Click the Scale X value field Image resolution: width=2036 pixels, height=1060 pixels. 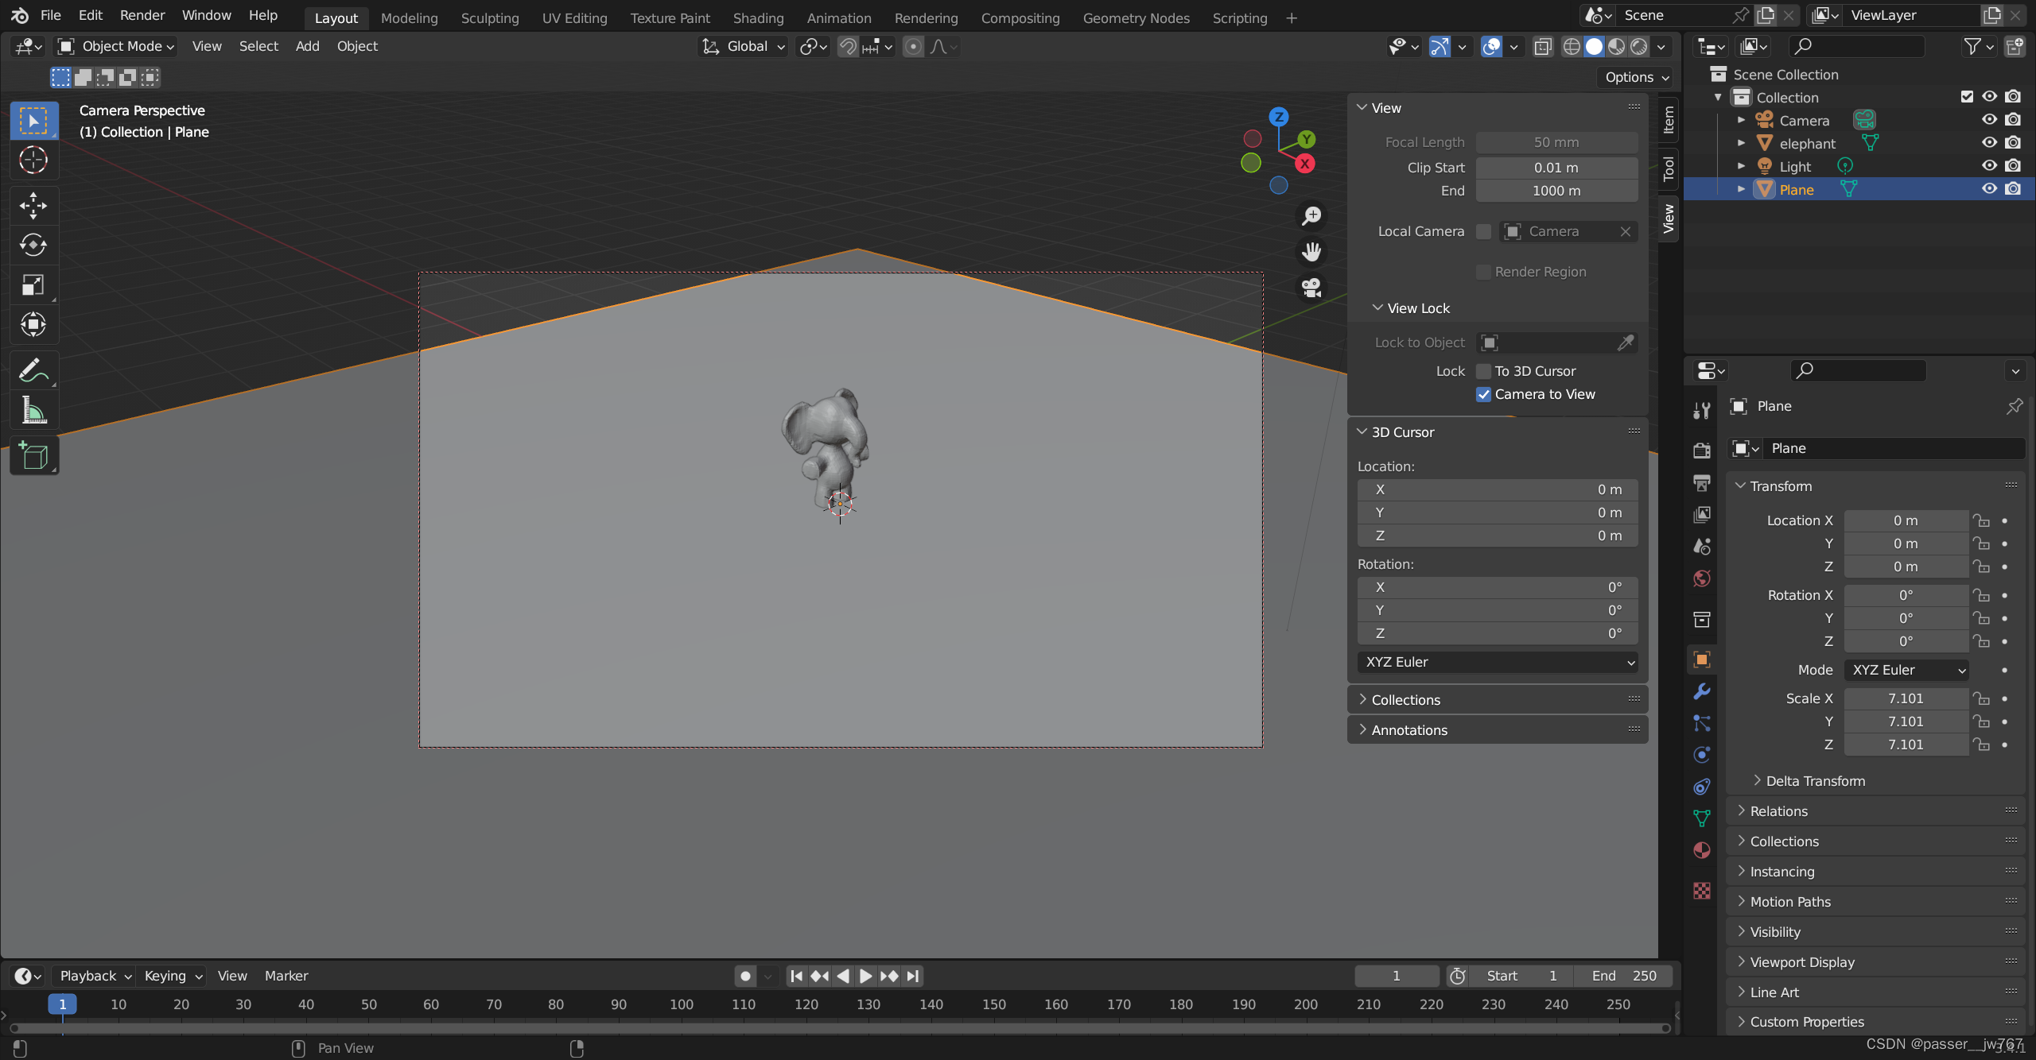[1905, 698]
